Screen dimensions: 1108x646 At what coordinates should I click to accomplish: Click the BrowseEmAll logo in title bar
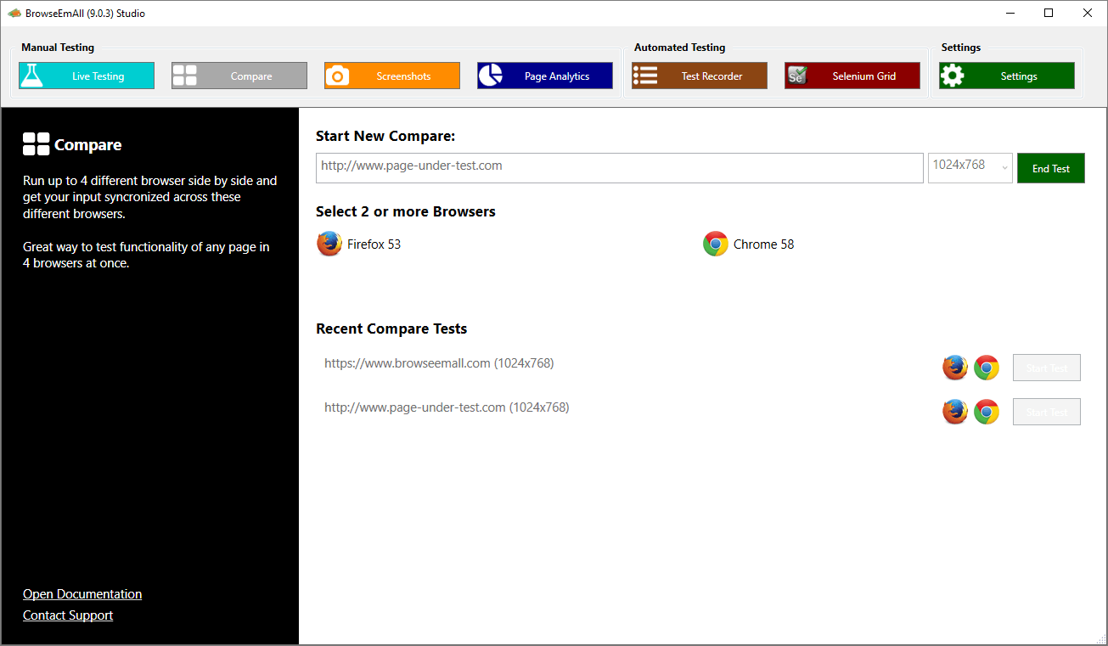point(14,13)
